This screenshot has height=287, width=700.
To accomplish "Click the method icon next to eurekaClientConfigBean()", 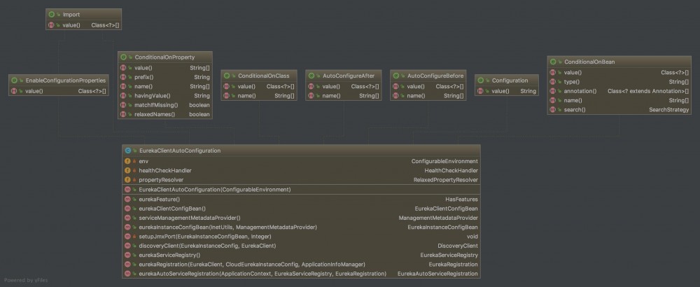I will click(x=127, y=209).
